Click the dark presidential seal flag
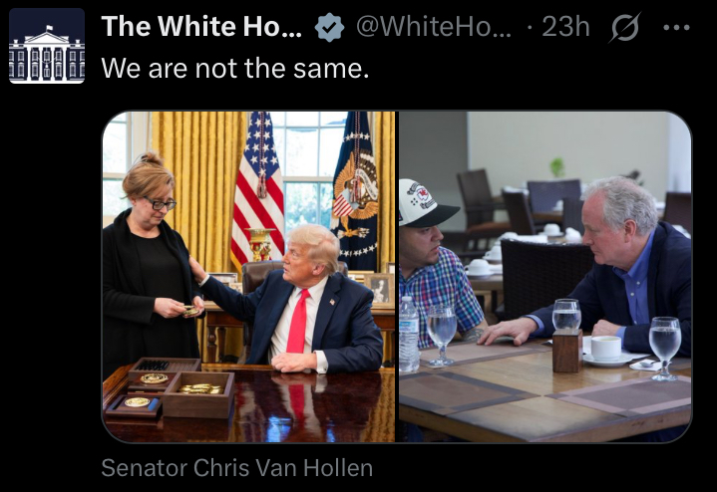 click(x=356, y=192)
